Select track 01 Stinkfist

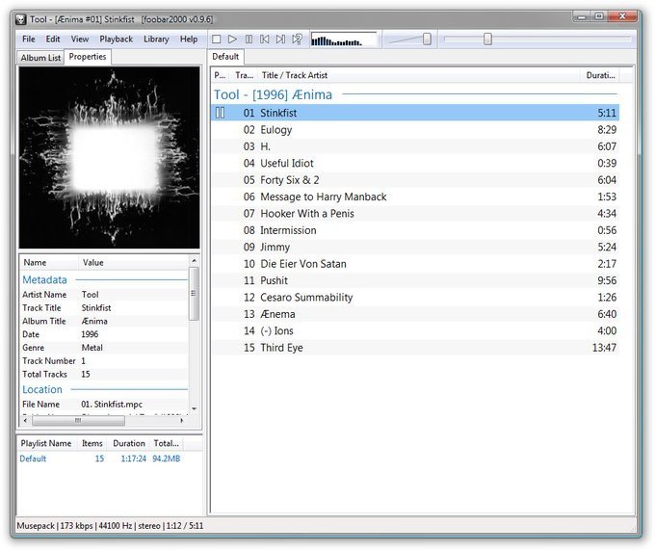coord(415,113)
